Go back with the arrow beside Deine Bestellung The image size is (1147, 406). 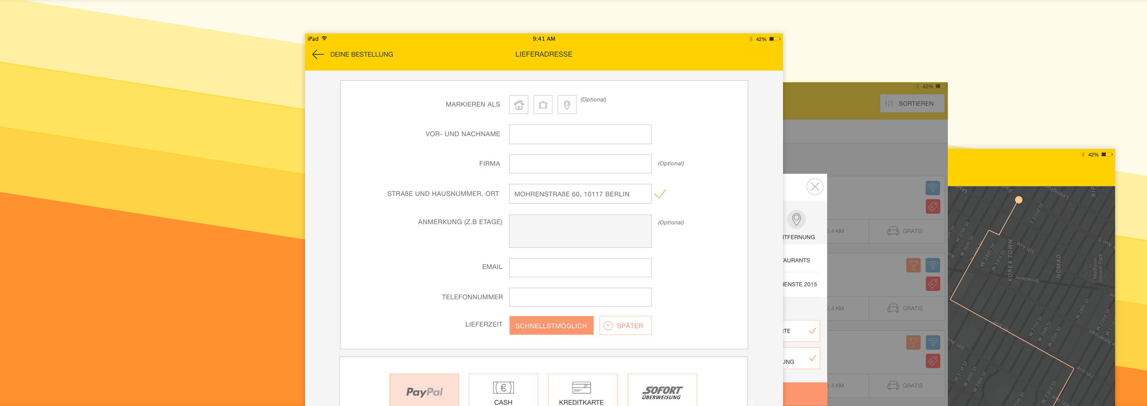(x=317, y=54)
